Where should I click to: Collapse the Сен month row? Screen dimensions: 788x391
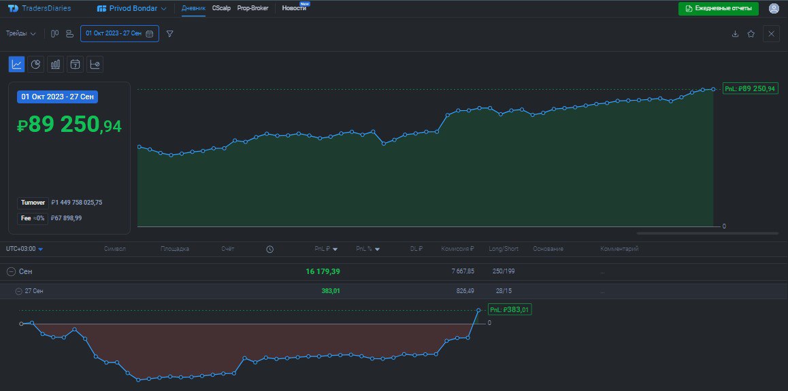click(x=11, y=271)
